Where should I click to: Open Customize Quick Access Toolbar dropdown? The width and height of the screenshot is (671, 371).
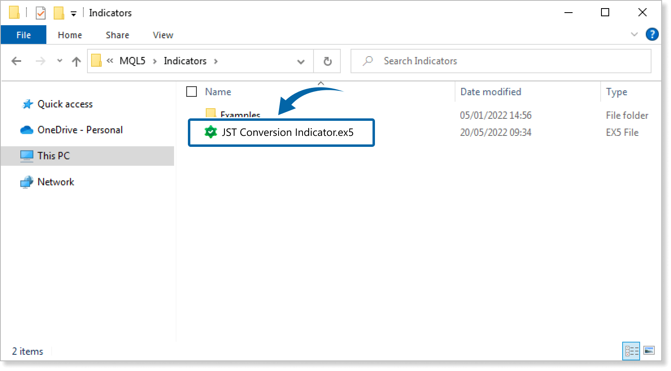point(74,14)
